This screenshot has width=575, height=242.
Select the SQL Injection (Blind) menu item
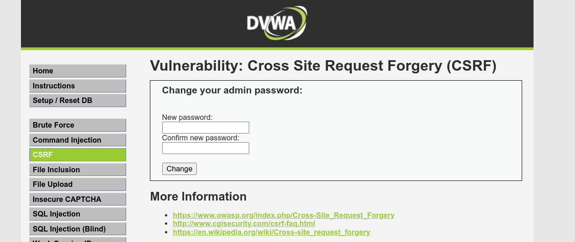pyautogui.click(x=77, y=229)
